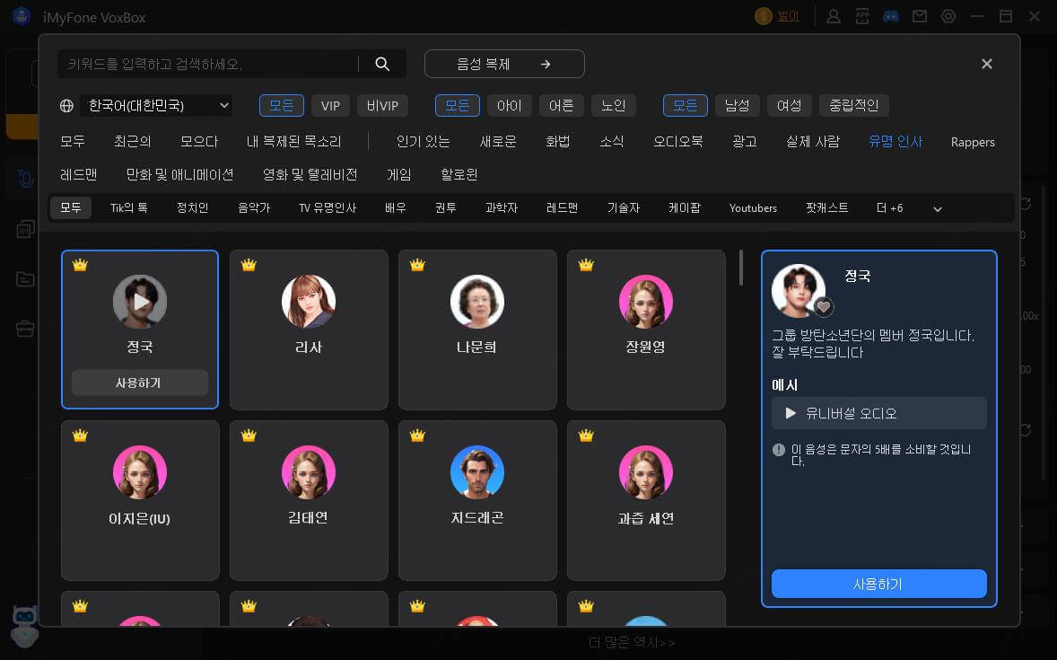Screen dimensions: 1057x660
Task: Play the 유니버설 오디오 sample
Action: [791, 413]
